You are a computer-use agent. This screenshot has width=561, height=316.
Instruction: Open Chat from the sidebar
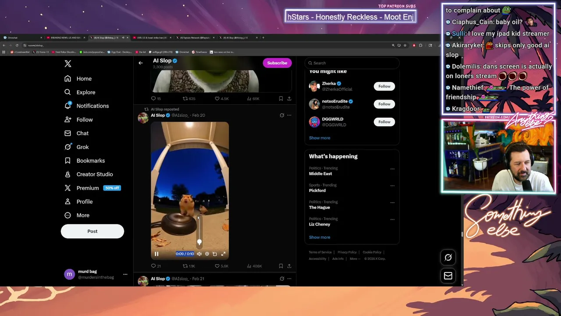click(76, 133)
